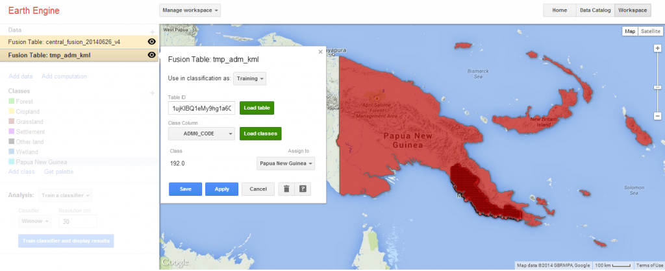665x271 pixels.
Task: Click the Terms of Use link
Action: pos(650,266)
